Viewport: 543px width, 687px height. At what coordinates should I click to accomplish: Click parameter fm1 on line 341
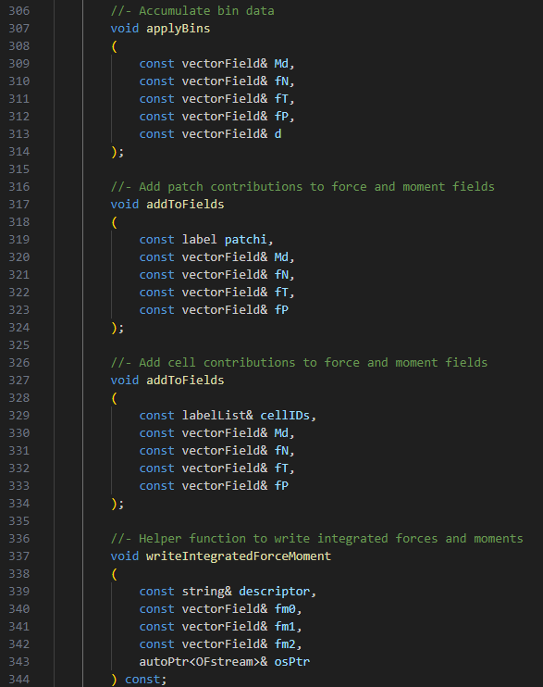pos(285,627)
